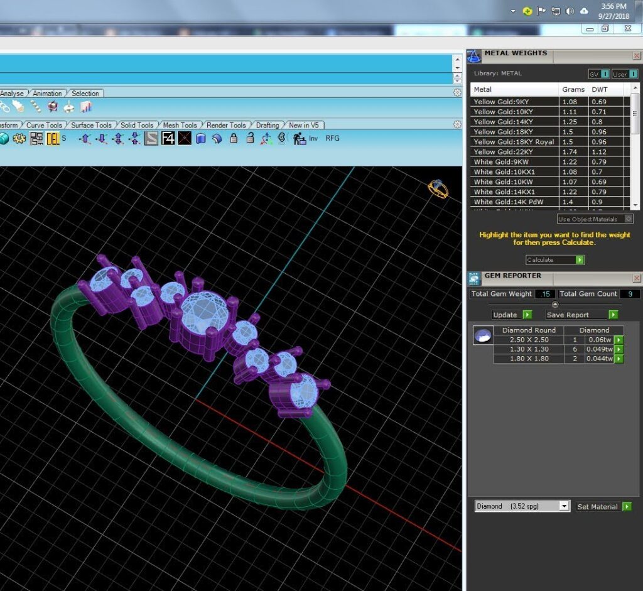The width and height of the screenshot is (643, 591).
Task: Click the closed padlock Lock icon
Action: pos(234,138)
